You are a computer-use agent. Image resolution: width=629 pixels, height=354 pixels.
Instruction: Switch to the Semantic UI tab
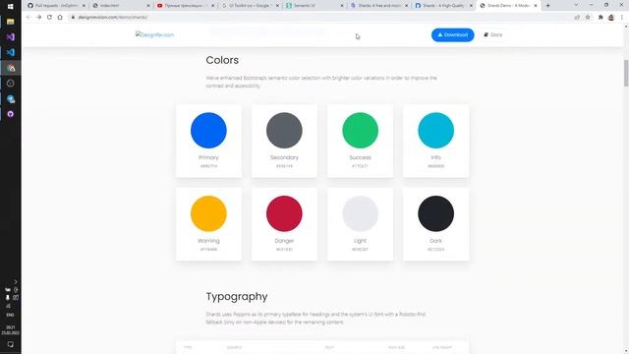click(x=314, y=6)
